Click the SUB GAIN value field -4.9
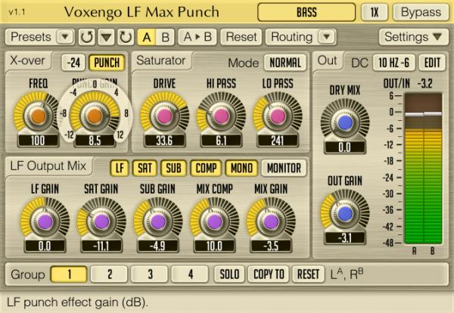Screen dimensions: 454x313 point(158,246)
